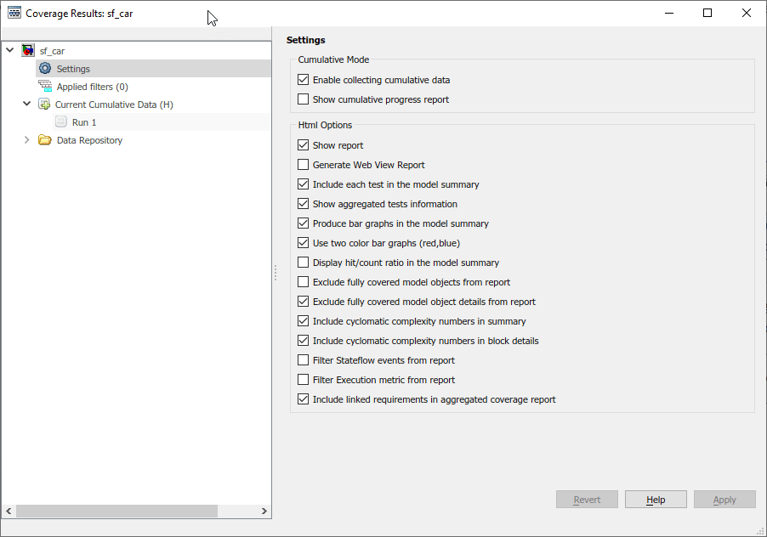Open the Run 1 coverage data item
The height and width of the screenshot is (537, 767).
[x=60, y=122]
